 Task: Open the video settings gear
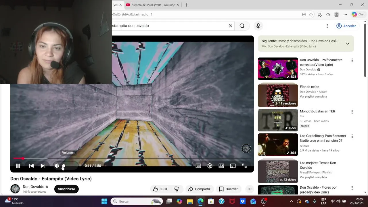tap(210, 166)
